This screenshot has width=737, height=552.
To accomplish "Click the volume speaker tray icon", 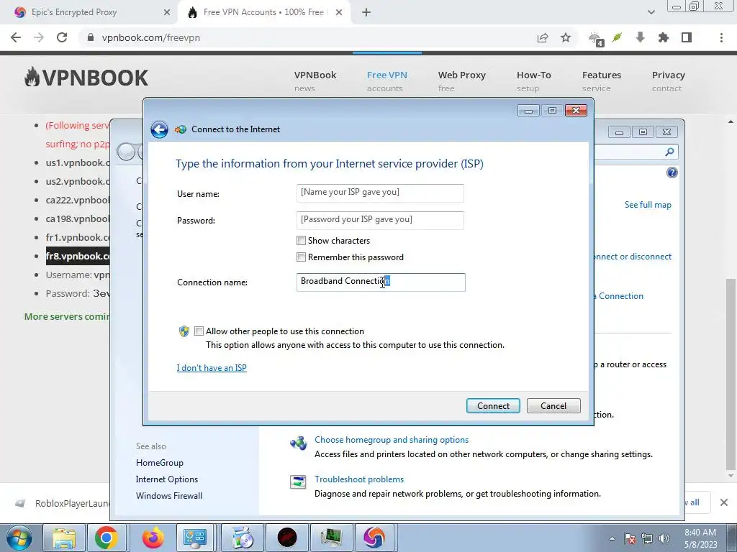I will point(664,539).
